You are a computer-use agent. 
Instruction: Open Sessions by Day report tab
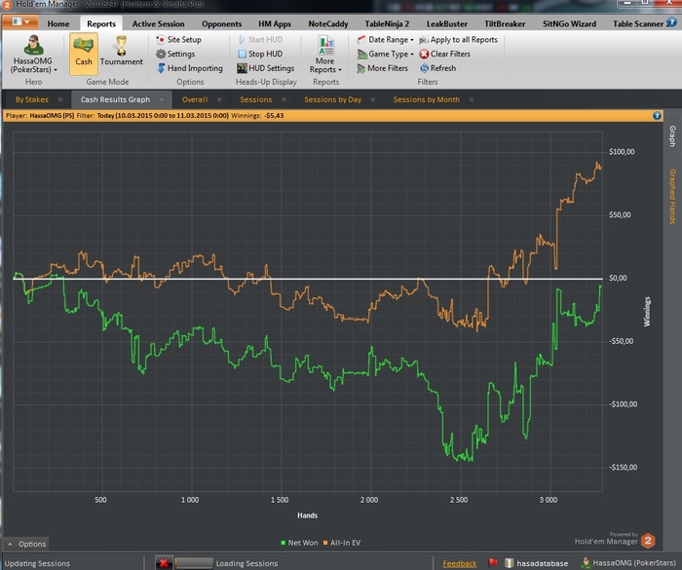coord(333,99)
